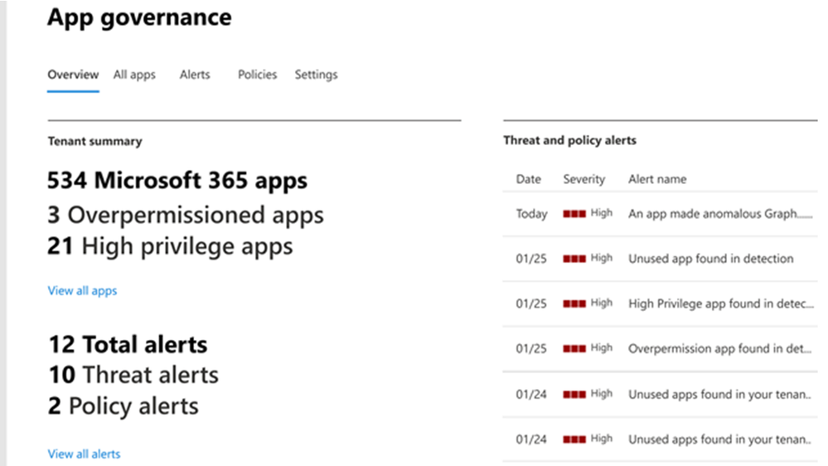Click the High severity icon for High Privilege alert
The height and width of the screenshot is (466, 828).
tap(574, 303)
